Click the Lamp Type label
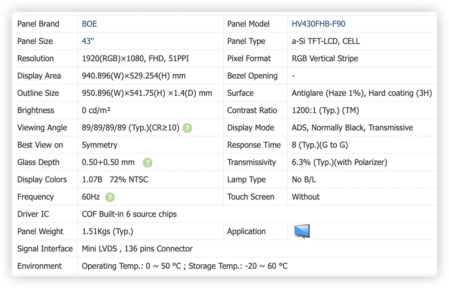Screen dimensions: 449x288 click(x=246, y=179)
